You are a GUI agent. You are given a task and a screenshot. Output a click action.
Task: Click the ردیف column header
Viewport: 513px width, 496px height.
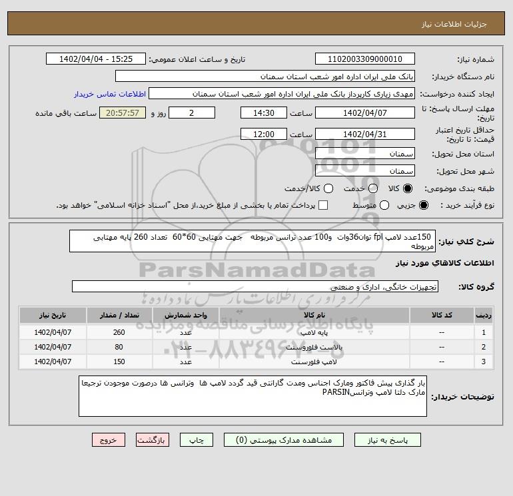484,315
